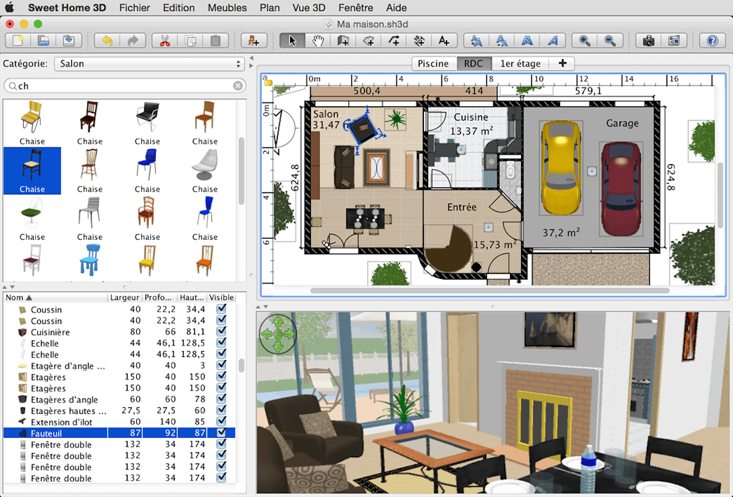Zoom in using the magnifier toolbar icon

[584, 40]
